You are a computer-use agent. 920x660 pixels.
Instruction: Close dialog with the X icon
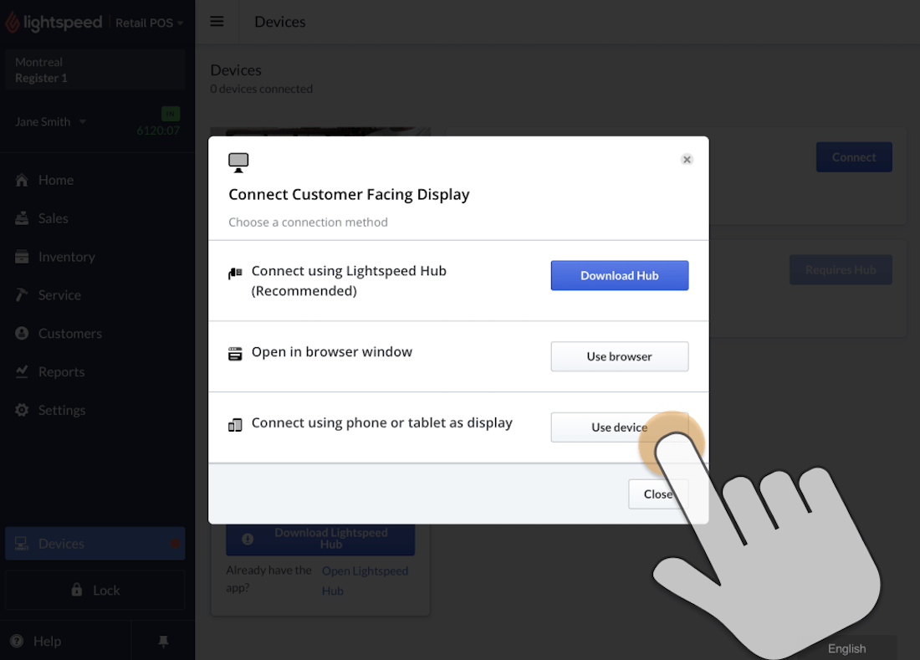pyautogui.click(x=687, y=159)
